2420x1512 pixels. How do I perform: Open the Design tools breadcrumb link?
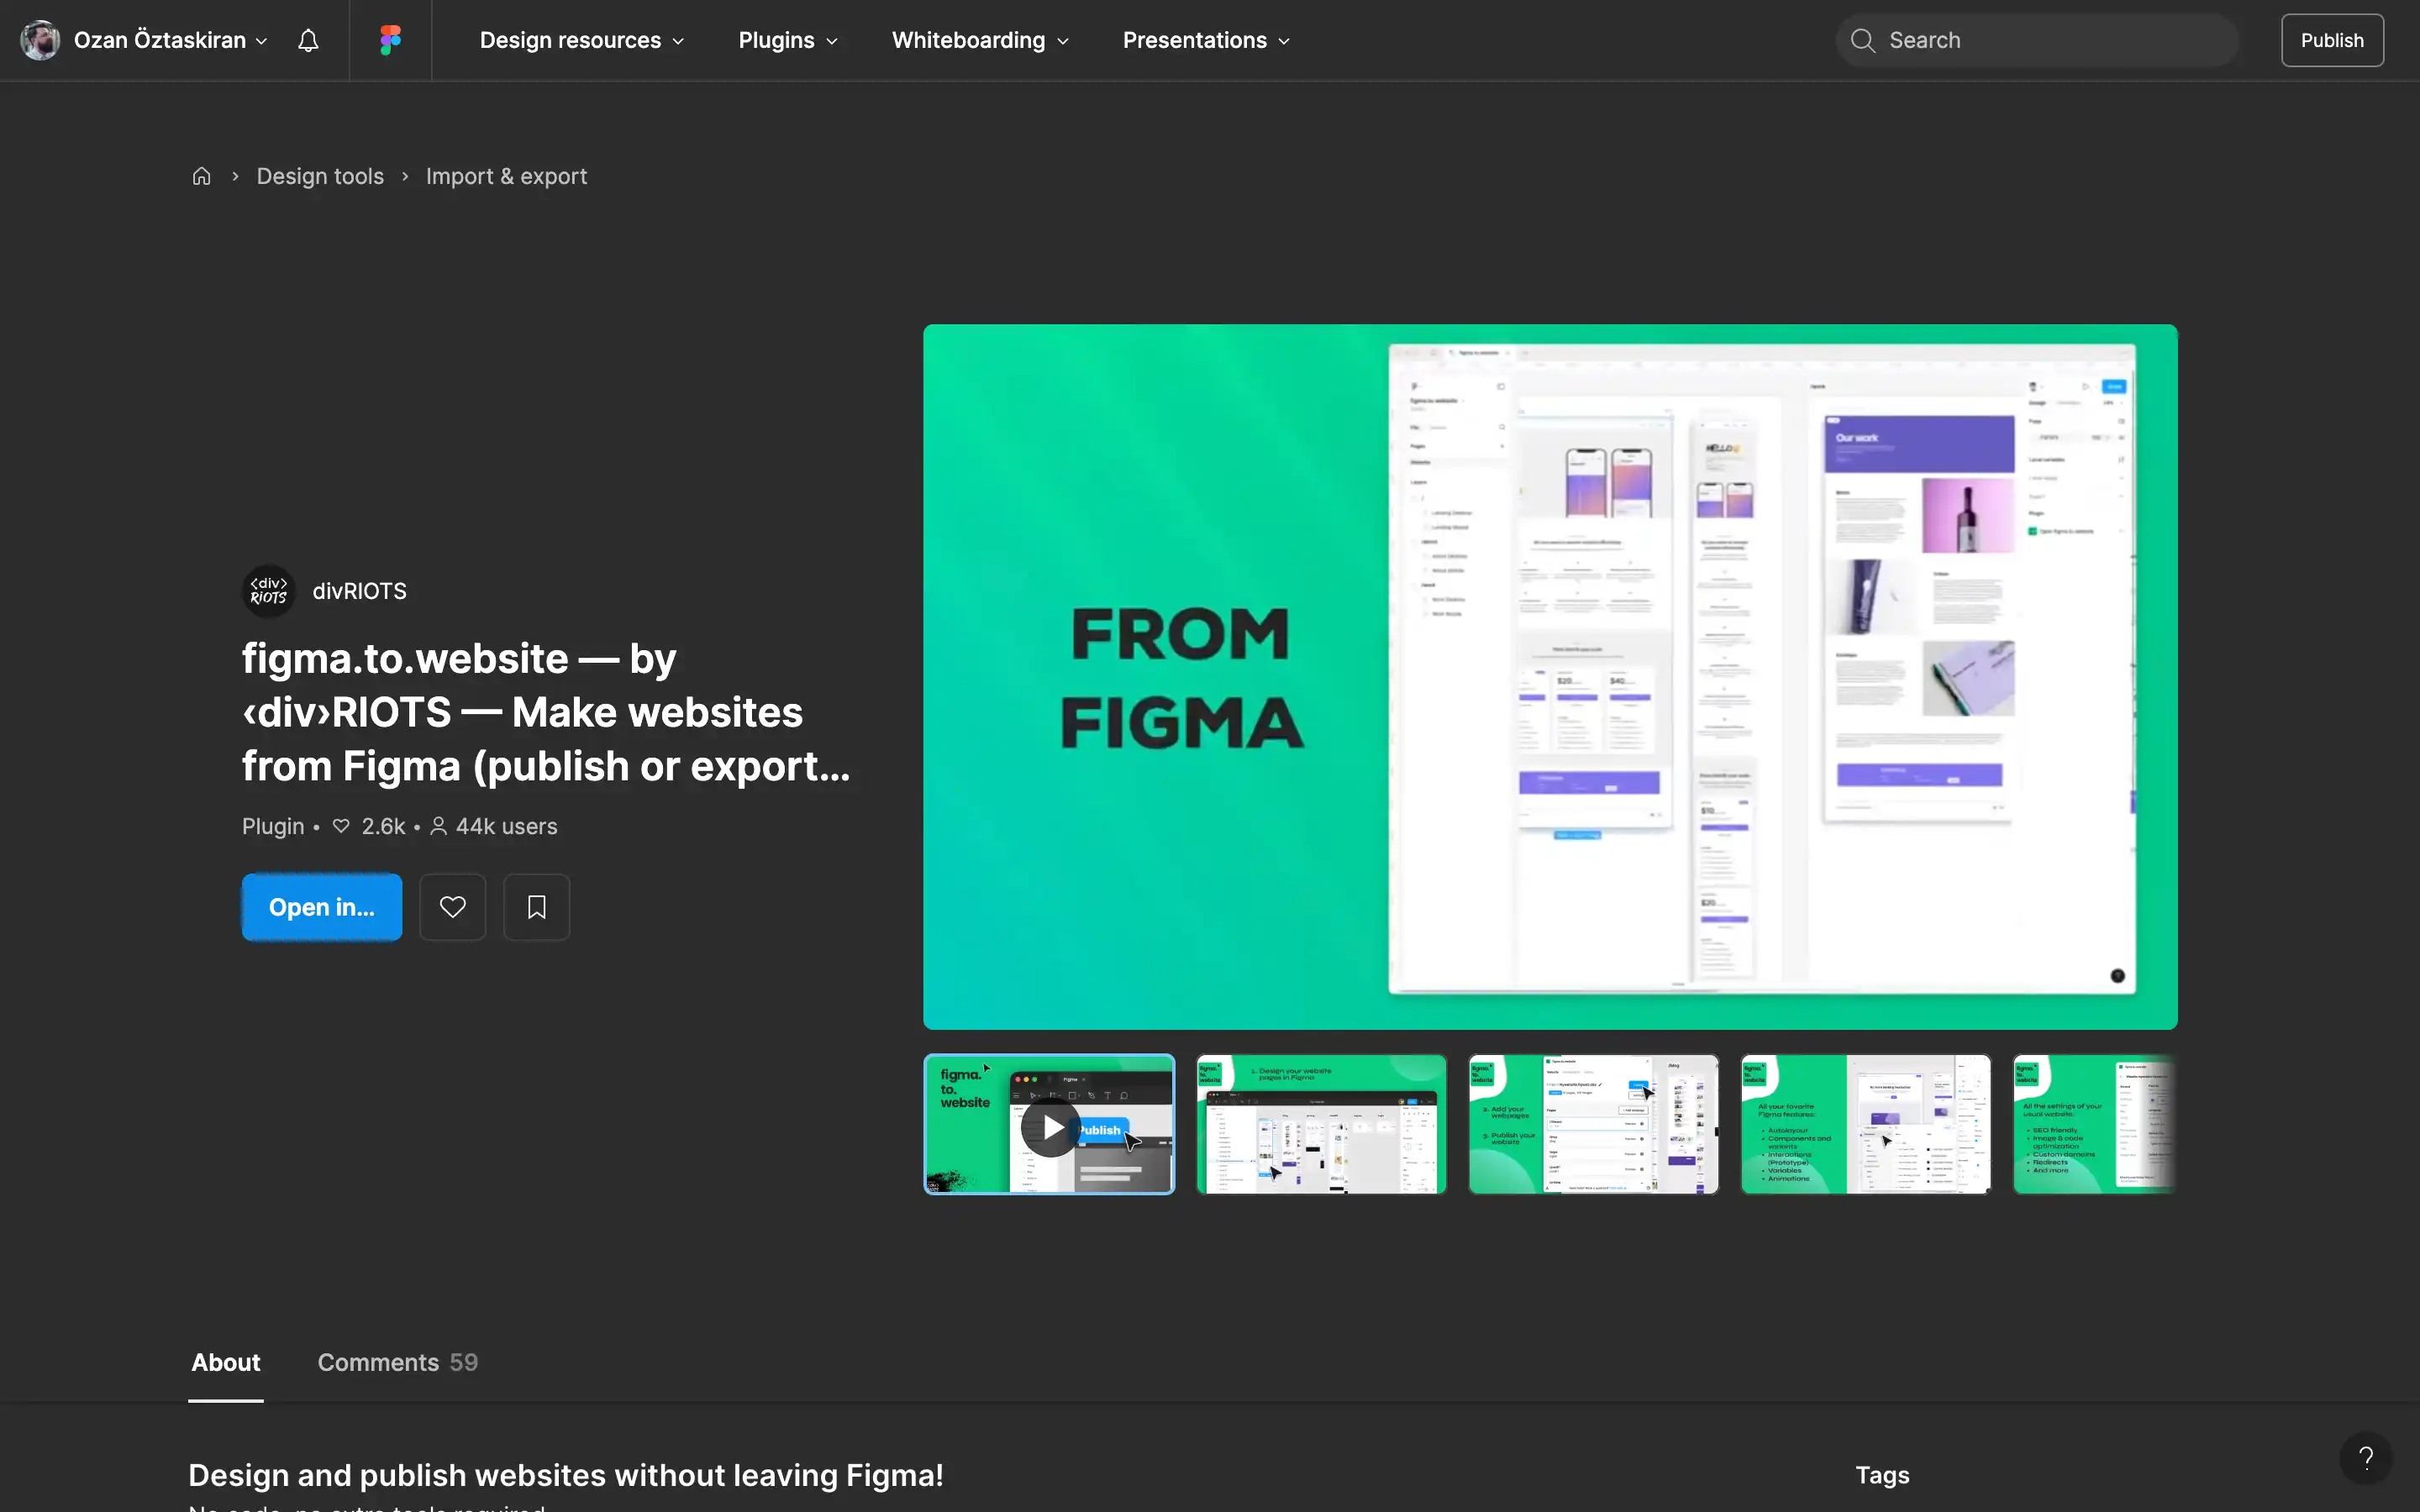320,175
